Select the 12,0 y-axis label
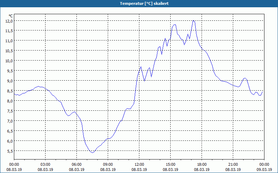 [x=9, y=21]
